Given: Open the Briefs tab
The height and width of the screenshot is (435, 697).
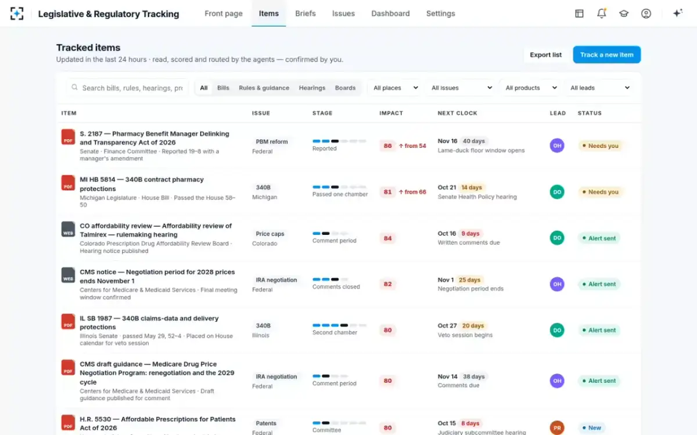Looking at the screenshot, I should click(x=306, y=13).
